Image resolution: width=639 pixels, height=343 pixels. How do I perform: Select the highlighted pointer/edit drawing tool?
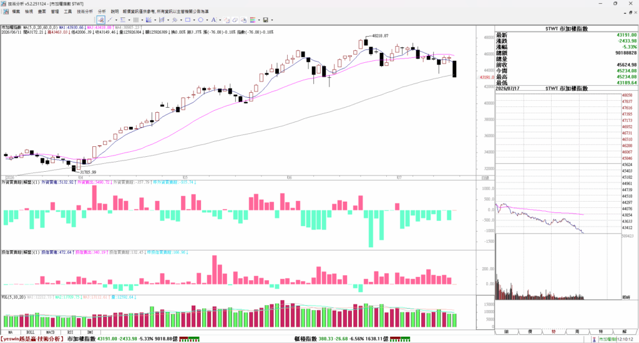(x=100, y=20)
